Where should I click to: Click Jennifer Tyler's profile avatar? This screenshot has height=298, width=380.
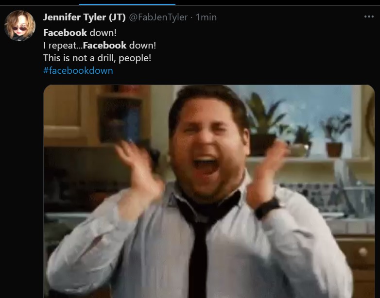tap(20, 25)
